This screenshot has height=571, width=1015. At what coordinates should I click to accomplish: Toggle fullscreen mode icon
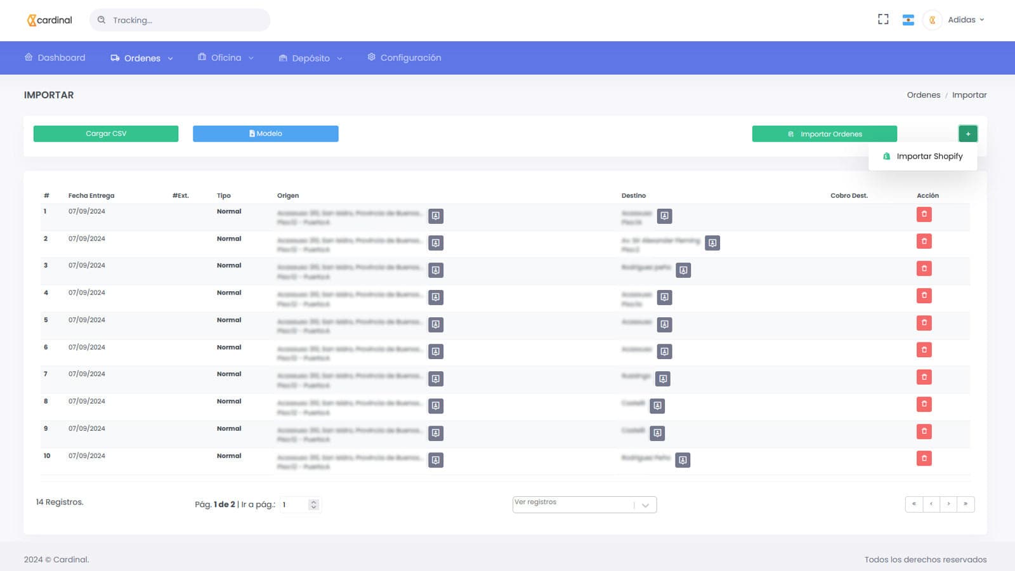pos(883,20)
